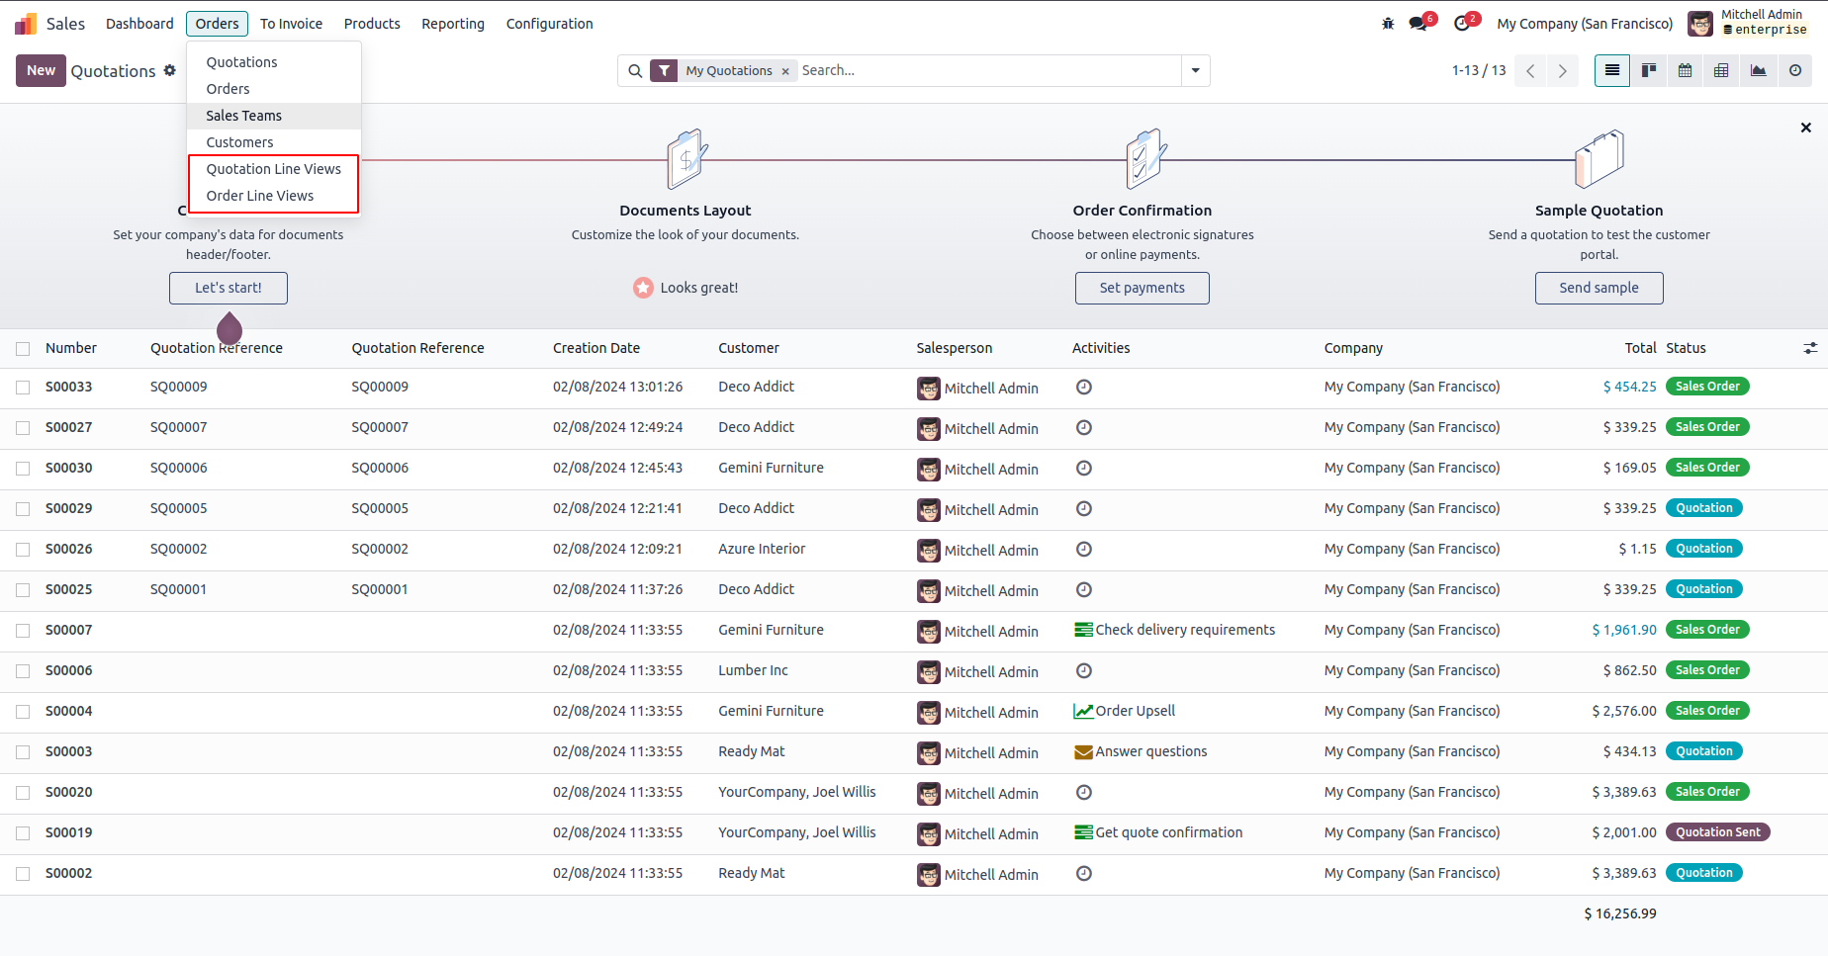Open the My Company (San Francisco) switcher

tap(1585, 24)
